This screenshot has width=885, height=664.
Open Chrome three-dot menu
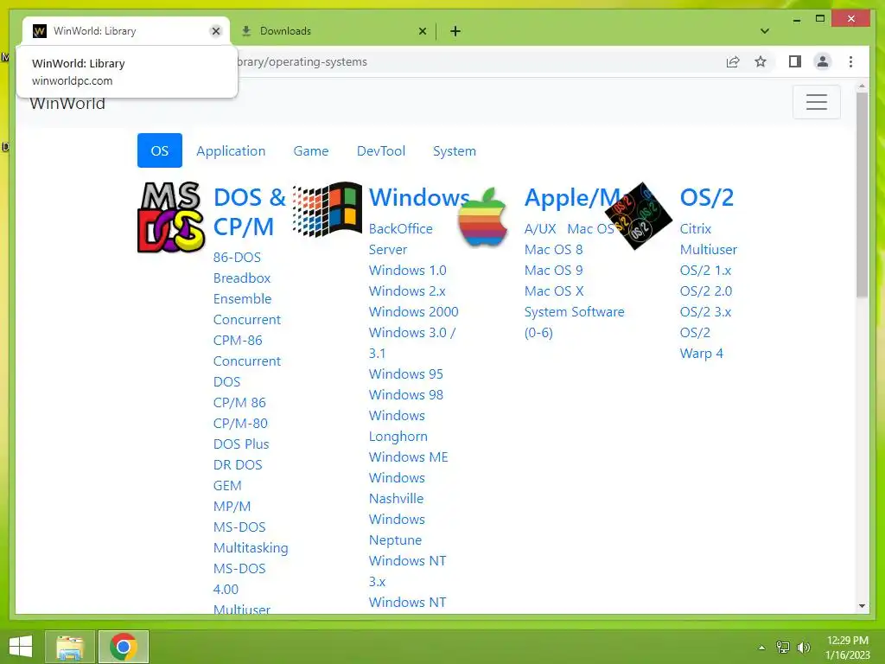850,61
